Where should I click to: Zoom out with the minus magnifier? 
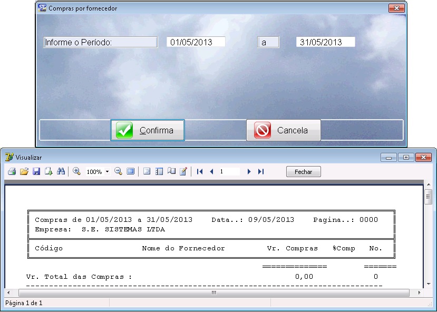pyautogui.click(x=118, y=172)
